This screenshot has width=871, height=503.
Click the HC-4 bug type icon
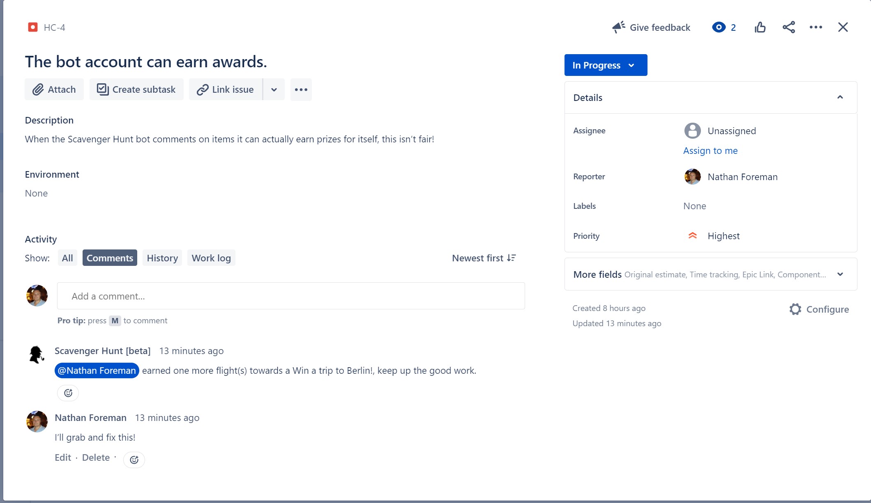(x=32, y=27)
